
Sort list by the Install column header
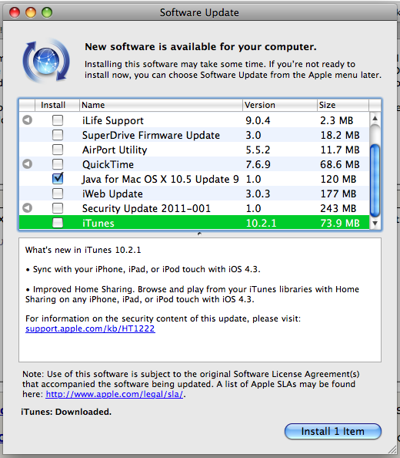coord(57,105)
